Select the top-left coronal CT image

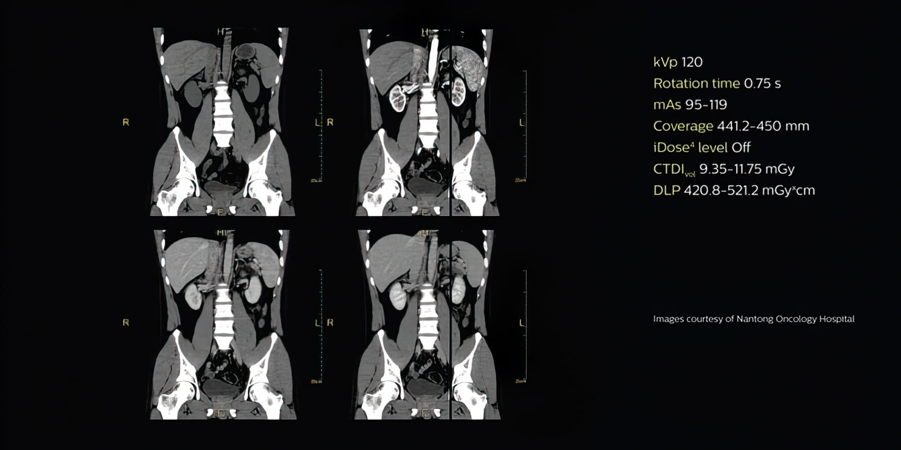click(x=222, y=122)
